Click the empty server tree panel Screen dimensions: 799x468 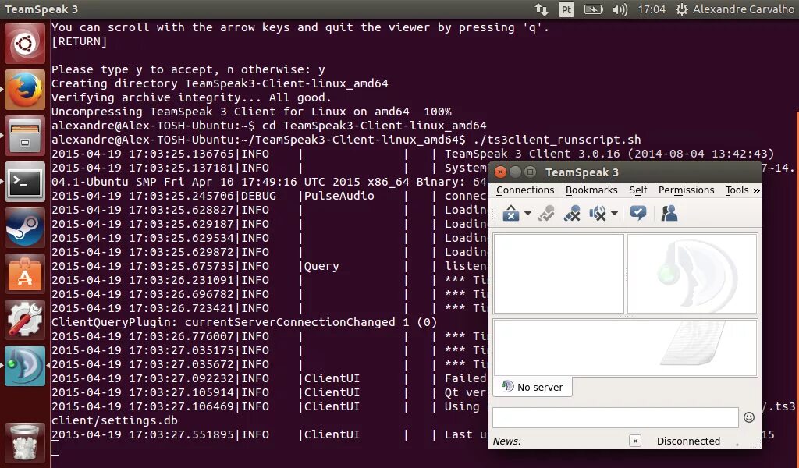click(559, 274)
